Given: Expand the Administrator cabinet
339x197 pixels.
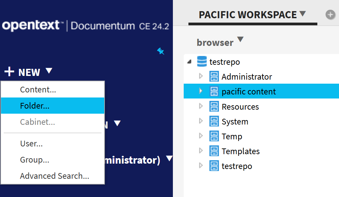Looking at the screenshot, I should (201, 76).
